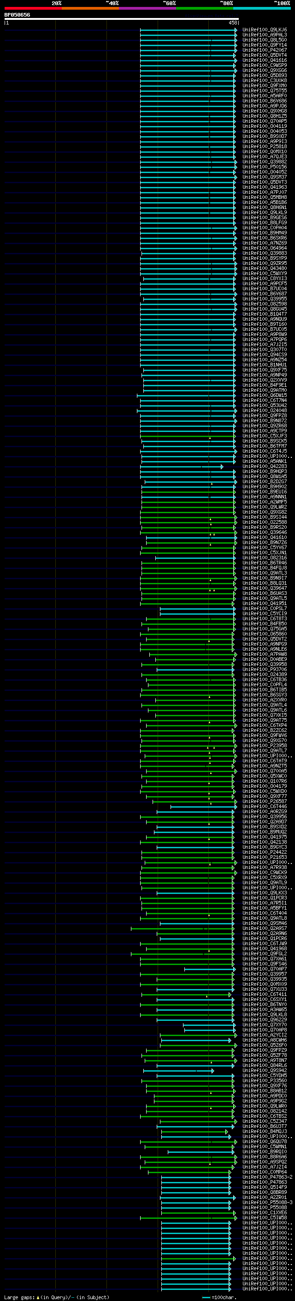Select hit label UniRef100_A7PAW8
295x1301 pixels.
(265, 654)
